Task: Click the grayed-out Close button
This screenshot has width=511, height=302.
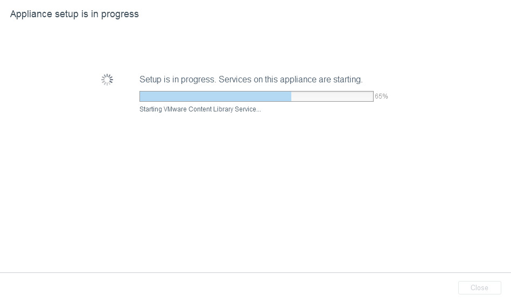Action: (479, 288)
